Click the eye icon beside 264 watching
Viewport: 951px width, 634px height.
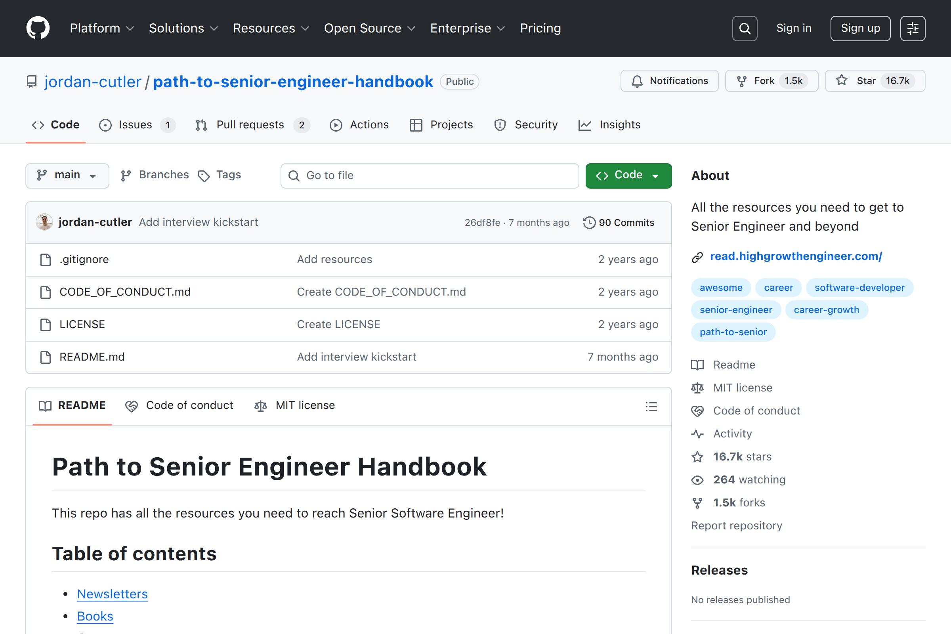click(697, 480)
